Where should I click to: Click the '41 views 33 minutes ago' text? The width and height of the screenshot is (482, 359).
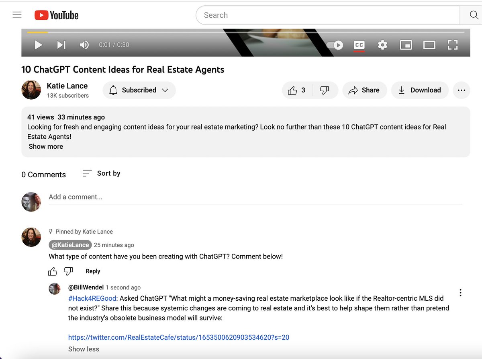(x=66, y=117)
